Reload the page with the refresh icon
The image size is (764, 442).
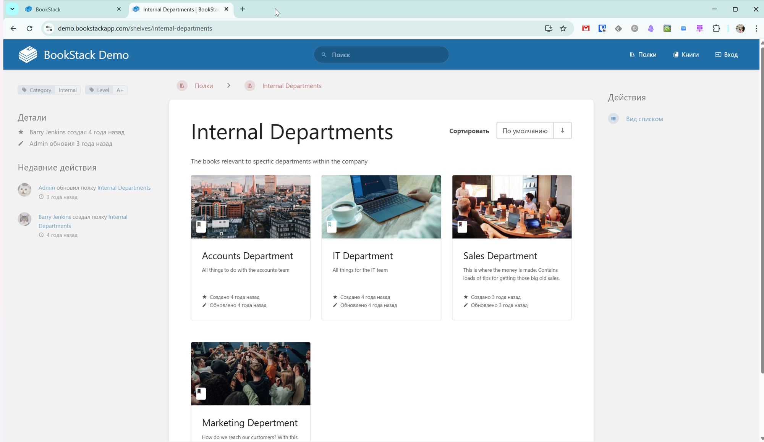tap(29, 28)
